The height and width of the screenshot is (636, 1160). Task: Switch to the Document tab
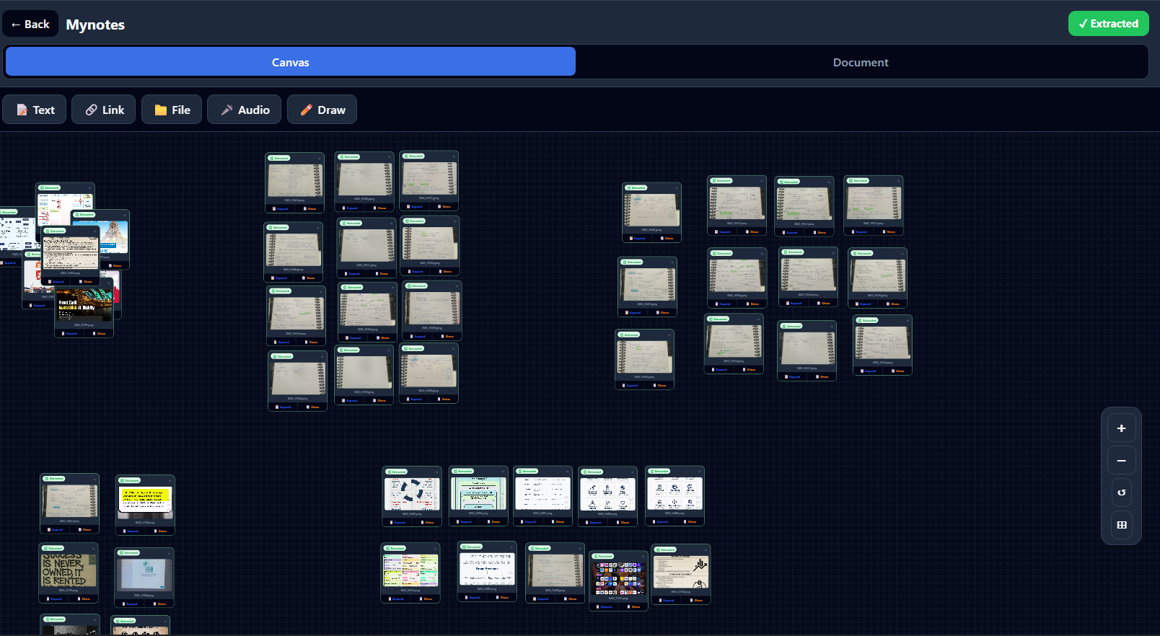tap(860, 62)
